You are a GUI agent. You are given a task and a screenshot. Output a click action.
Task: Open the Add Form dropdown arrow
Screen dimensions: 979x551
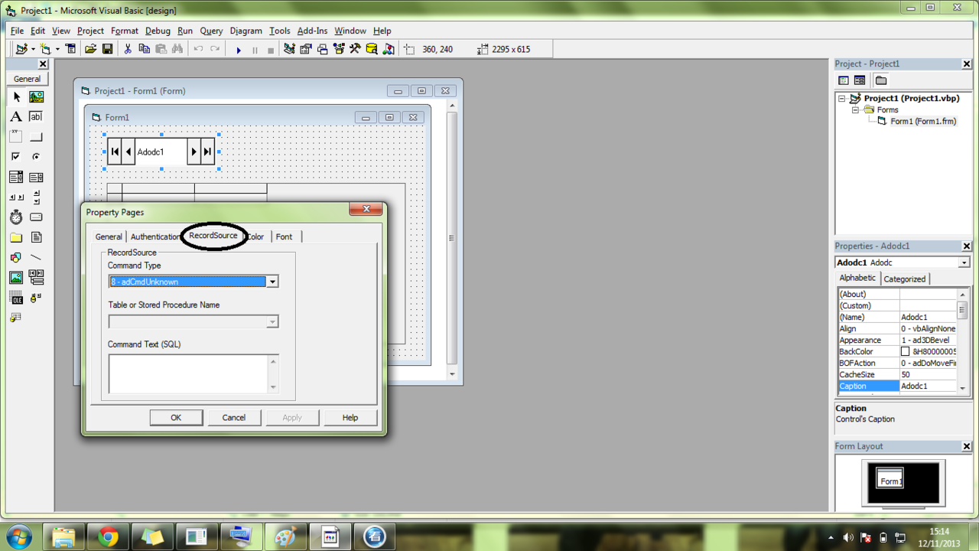57,49
